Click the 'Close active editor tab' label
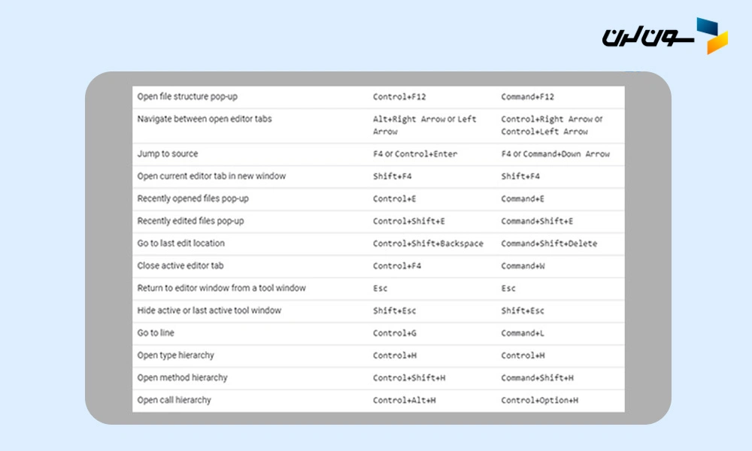The height and width of the screenshot is (451, 752). pyautogui.click(x=180, y=266)
